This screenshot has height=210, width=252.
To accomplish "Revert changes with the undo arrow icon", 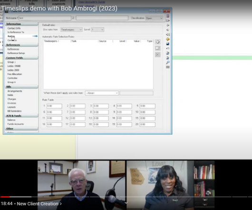I will (168, 48).
